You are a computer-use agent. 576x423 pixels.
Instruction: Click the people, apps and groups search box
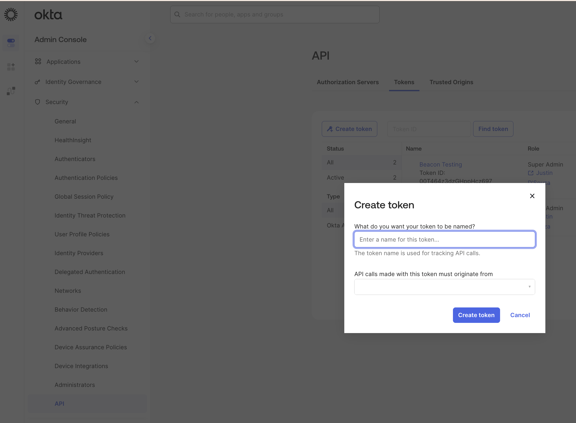(x=275, y=14)
